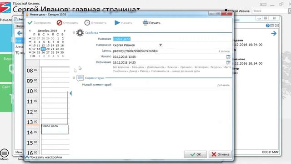Image resolution: width=291 pixels, height=164 pixels.
Task: Open the main page title dropdown arrow
Action: [x=138, y=9]
